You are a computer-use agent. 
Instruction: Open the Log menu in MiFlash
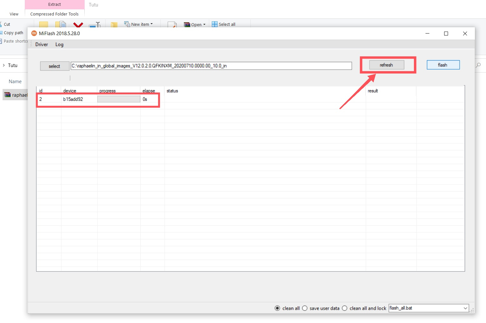pos(59,44)
